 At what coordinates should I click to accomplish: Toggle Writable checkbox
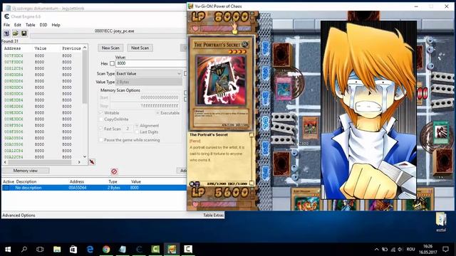tap(101, 113)
